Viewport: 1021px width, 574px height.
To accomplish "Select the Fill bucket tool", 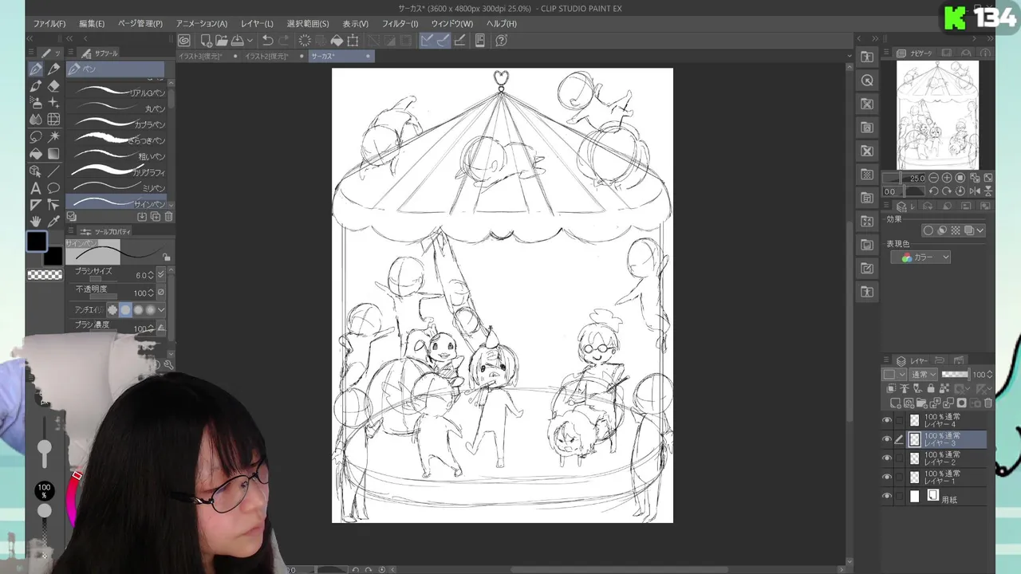I will tap(36, 154).
